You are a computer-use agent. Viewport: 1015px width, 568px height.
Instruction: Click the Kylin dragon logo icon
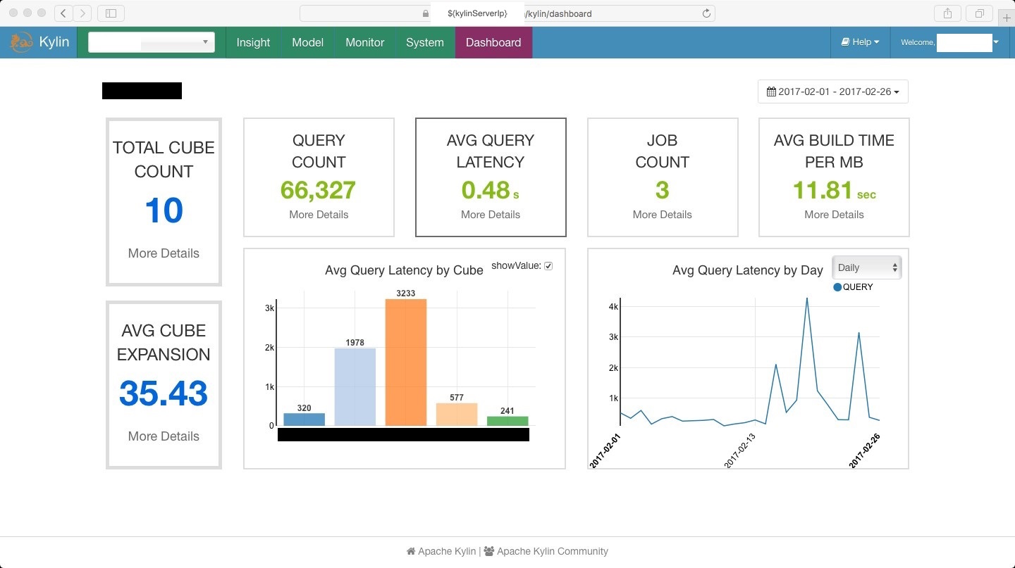pyautogui.click(x=22, y=42)
